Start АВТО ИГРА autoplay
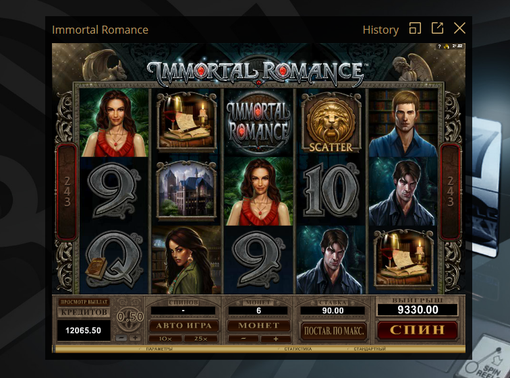This screenshot has width=510, height=378. pyautogui.click(x=183, y=325)
